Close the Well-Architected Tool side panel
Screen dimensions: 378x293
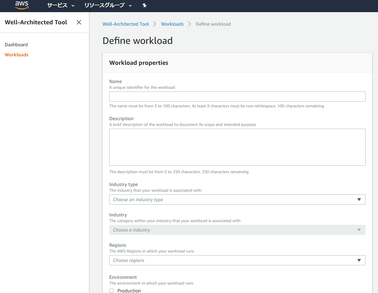point(79,22)
